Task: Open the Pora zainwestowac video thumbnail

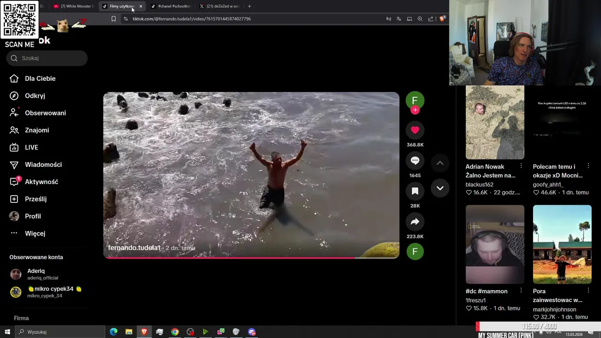Action: pyautogui.click(x=562, y=244)
